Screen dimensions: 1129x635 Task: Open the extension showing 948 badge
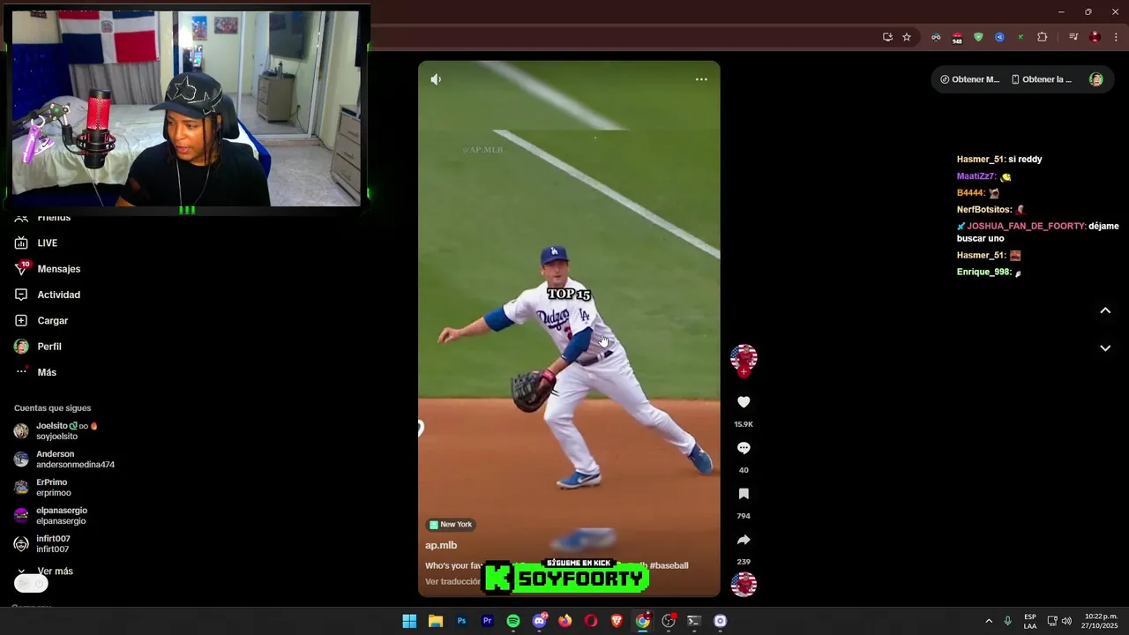957,38
